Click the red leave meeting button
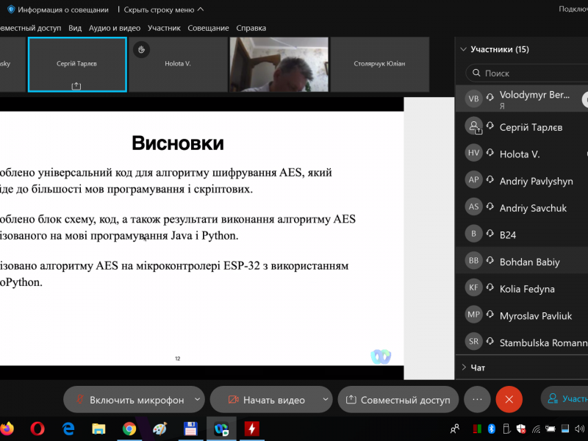 tap(509, 399)
